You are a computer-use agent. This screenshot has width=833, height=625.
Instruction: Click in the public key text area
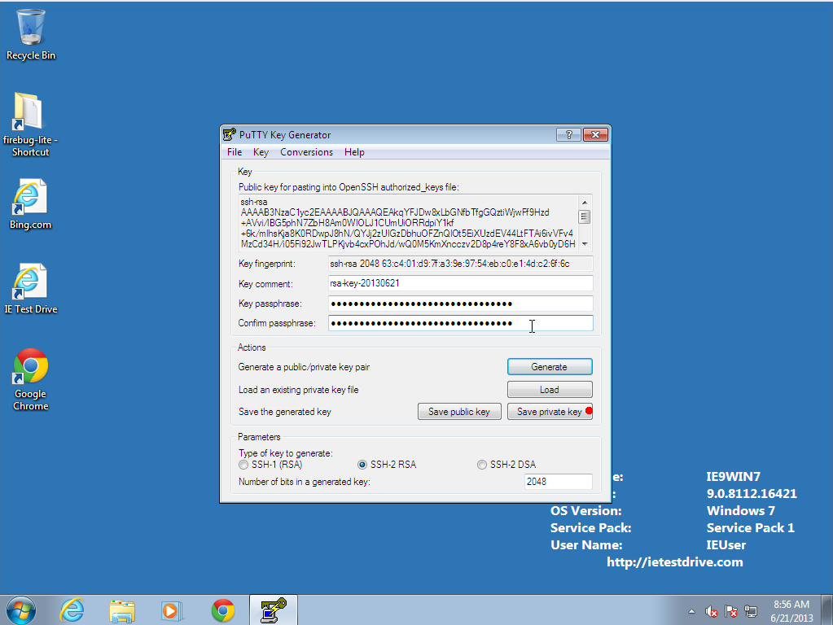[408, 223]
